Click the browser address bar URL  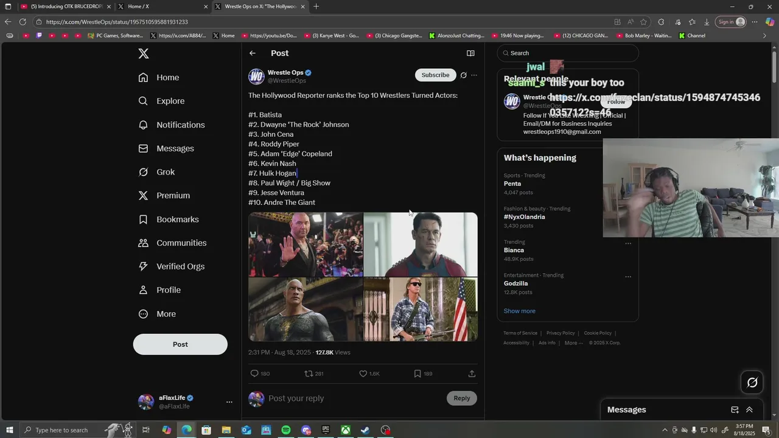[117, 22]
